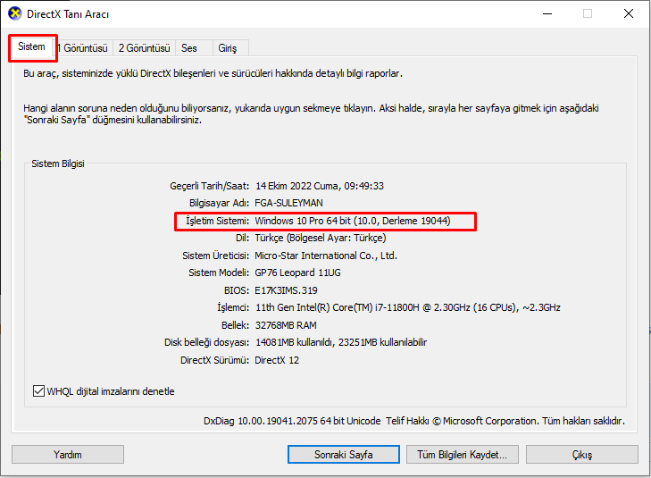The height and width of the screenshot is (478, 651).
Task: Click the Yardım button
Action: (68, 455)
